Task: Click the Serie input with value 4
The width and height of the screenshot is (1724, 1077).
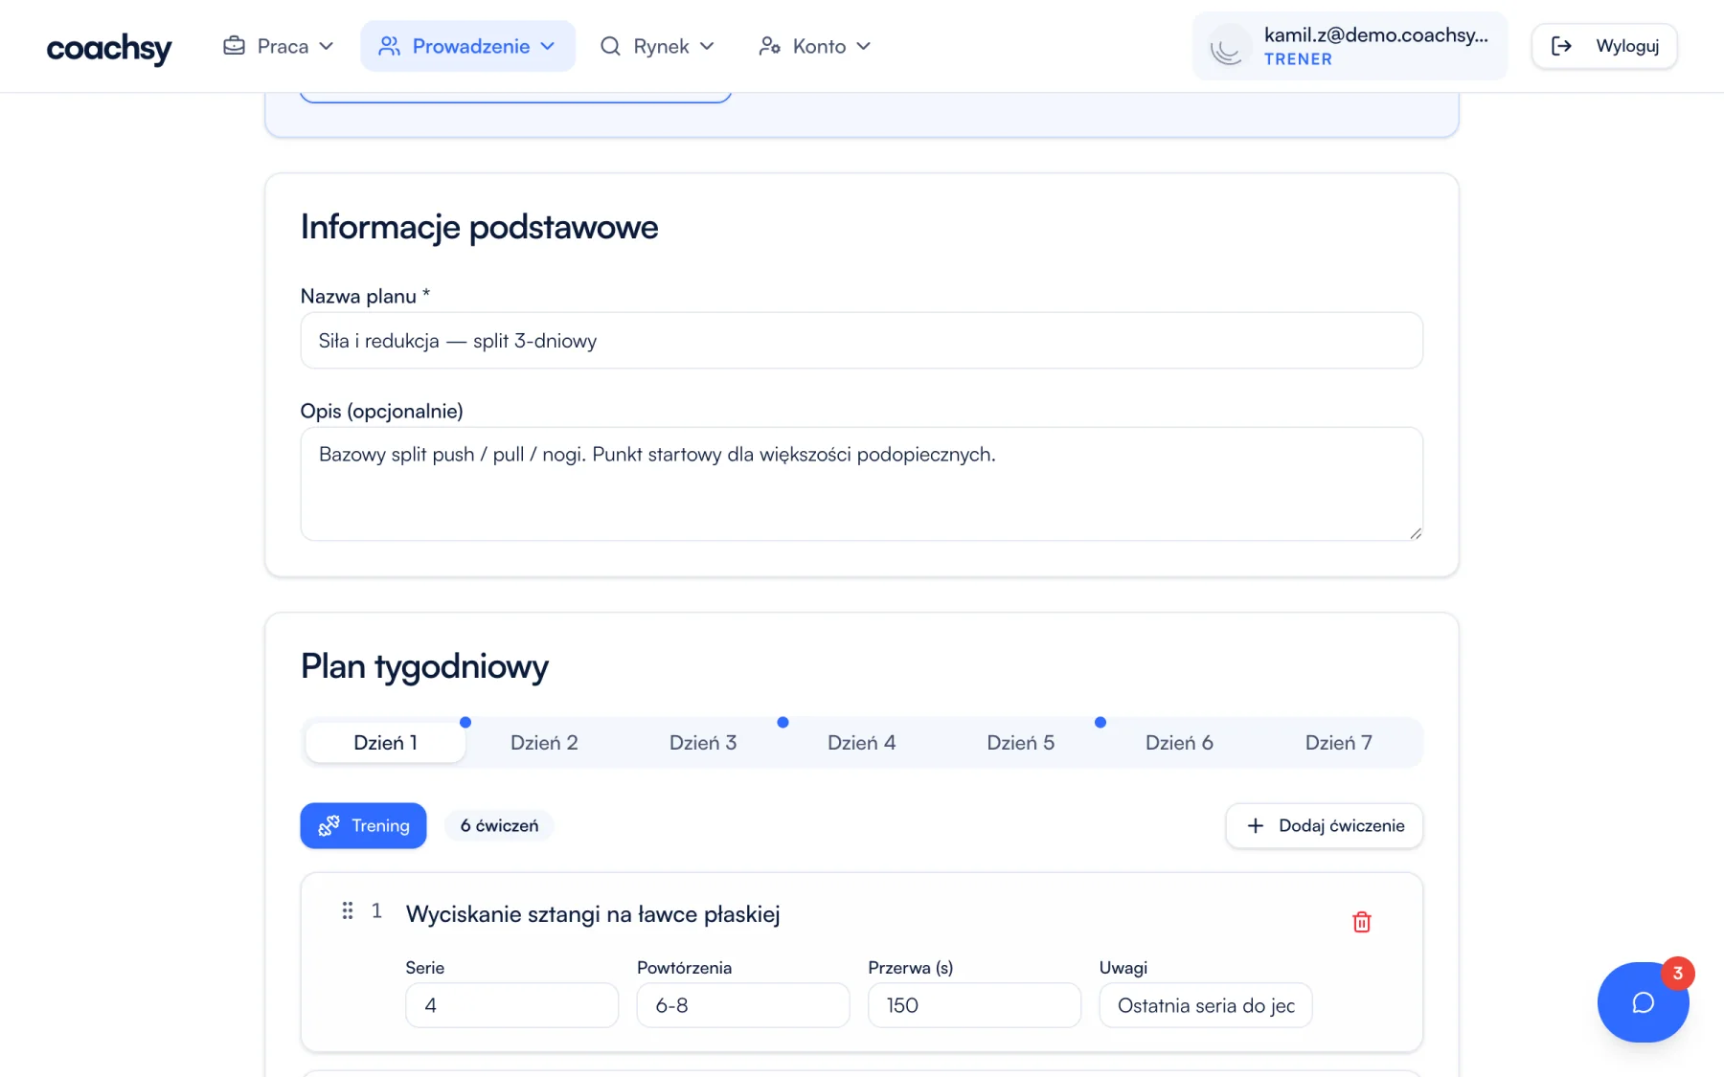Action: [512, 1005]
